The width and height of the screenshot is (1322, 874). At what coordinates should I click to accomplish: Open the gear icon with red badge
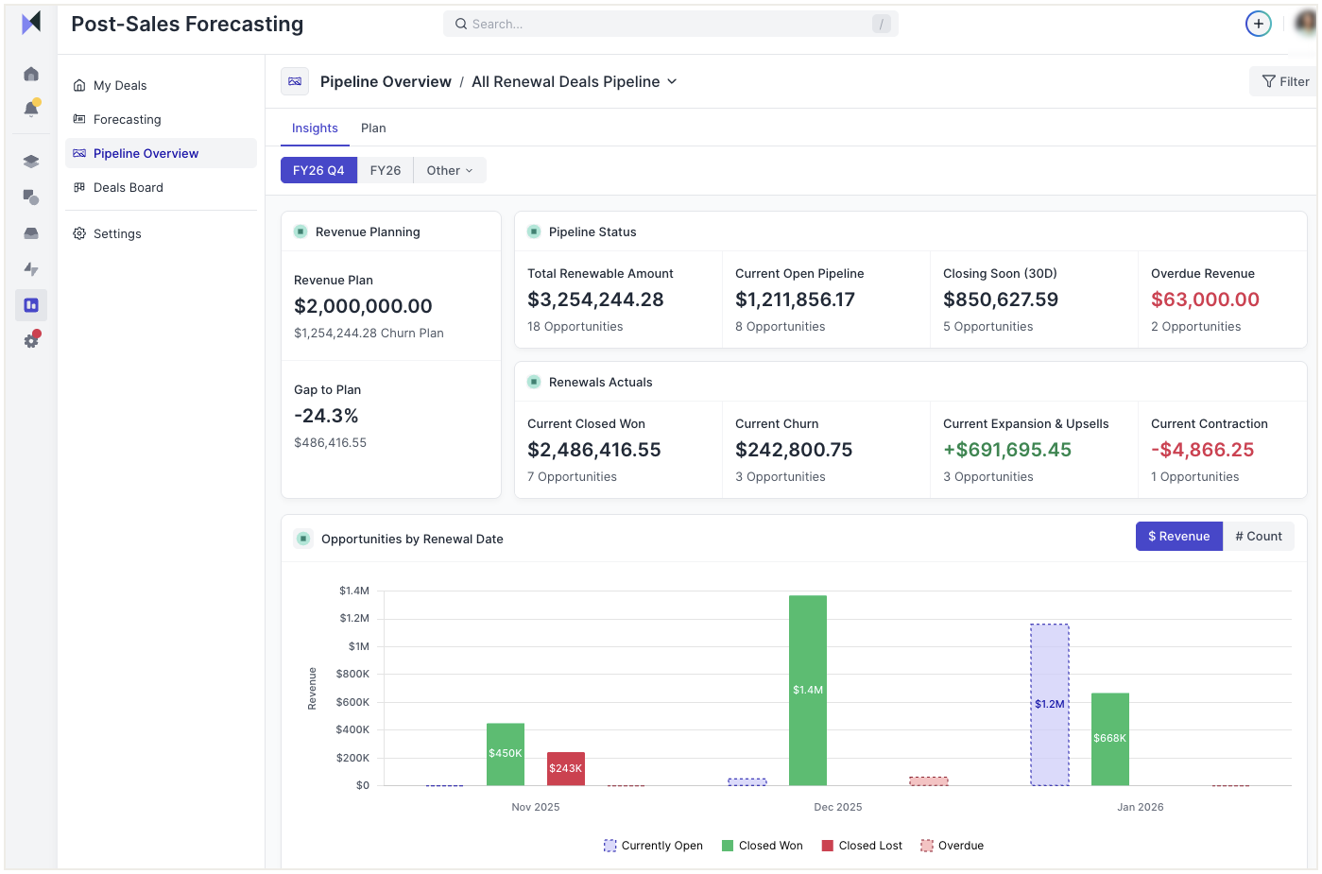click(x=31, y=340)
